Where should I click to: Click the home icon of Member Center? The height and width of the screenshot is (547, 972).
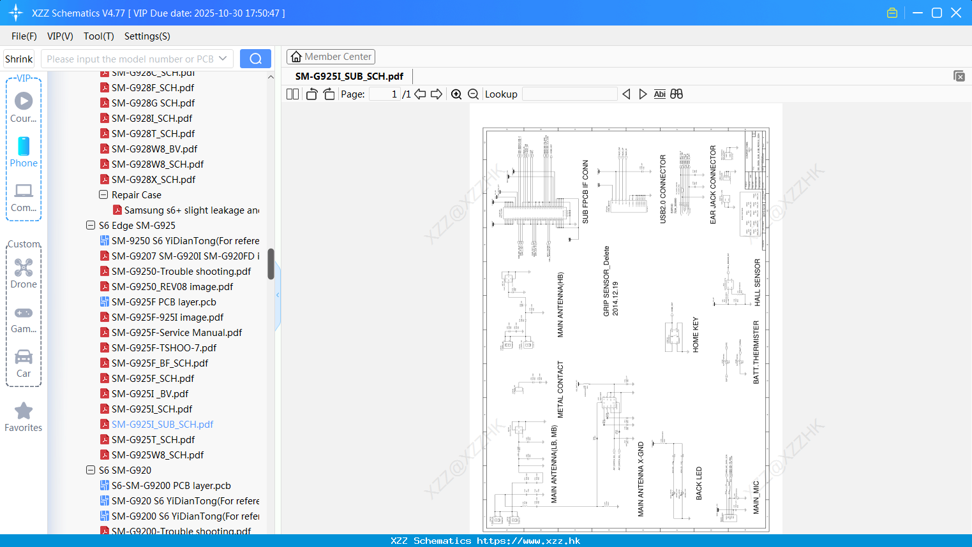(x=296, y=57)
